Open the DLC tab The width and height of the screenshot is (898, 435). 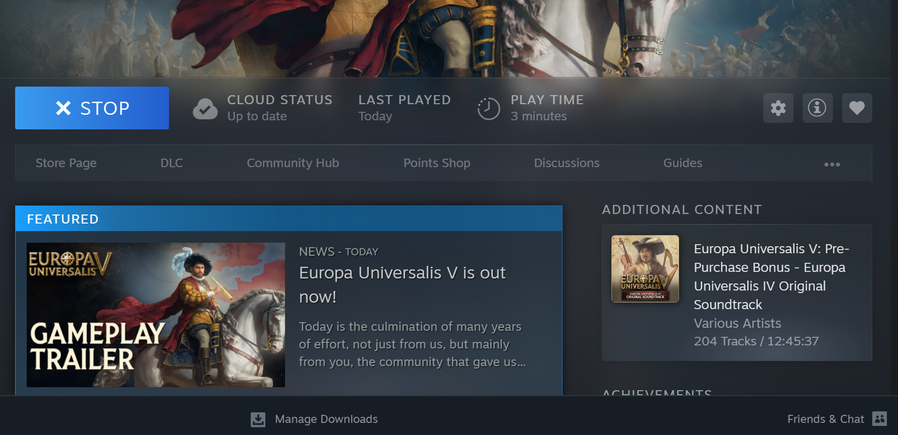tap(172, 163)
